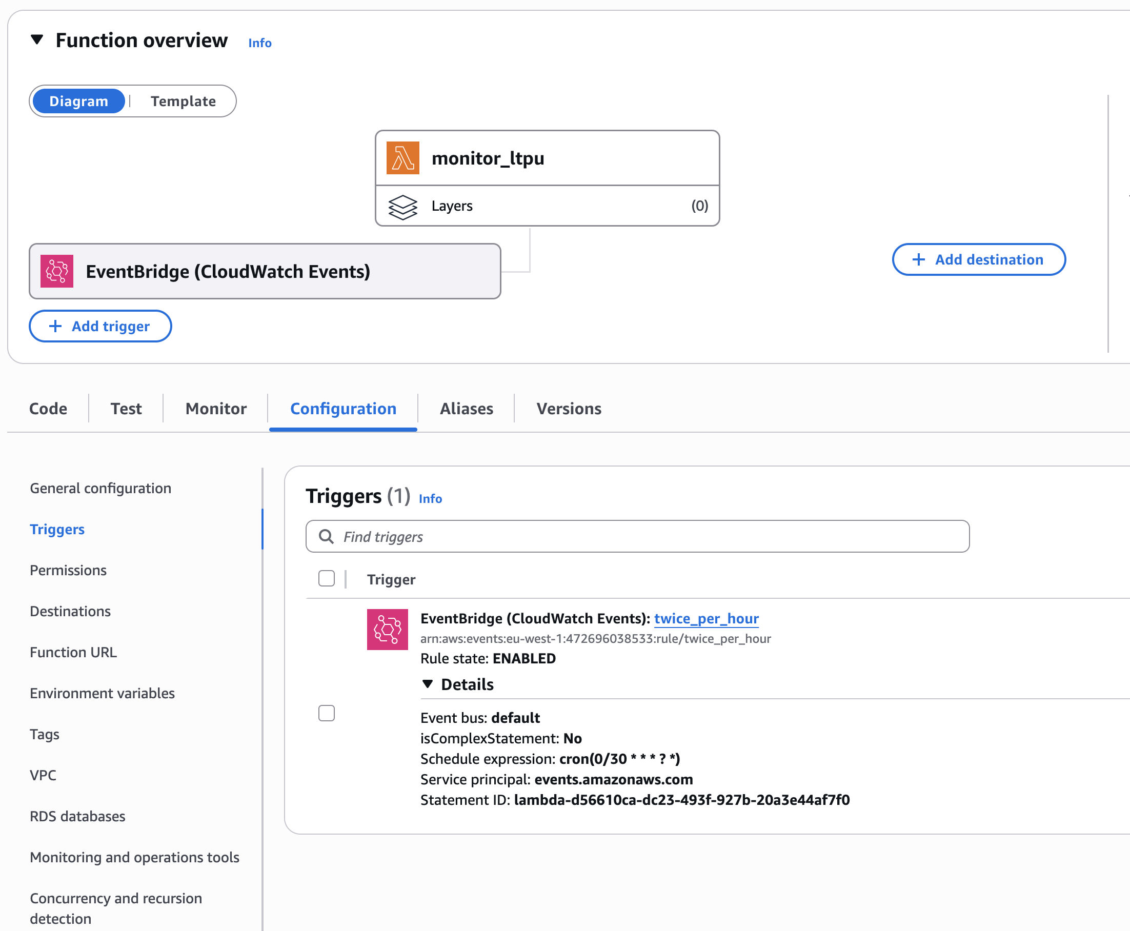The width and height of the screenshot is (1130, 931).
Task: Click the Trigger column header
Action: pyautogui.click(x=391, y=580)
